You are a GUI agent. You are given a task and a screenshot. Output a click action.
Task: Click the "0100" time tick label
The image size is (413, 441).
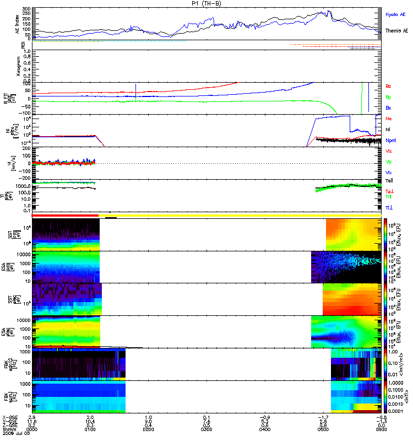[x=90, y=429]
